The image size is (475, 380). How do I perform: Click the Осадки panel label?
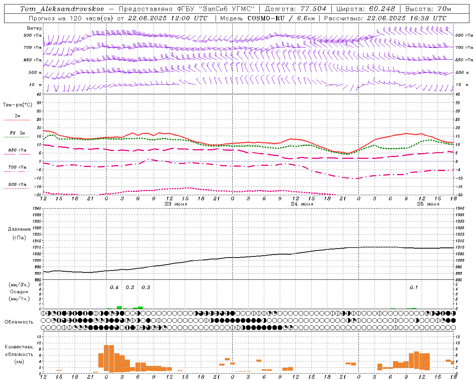click(19, 292)
